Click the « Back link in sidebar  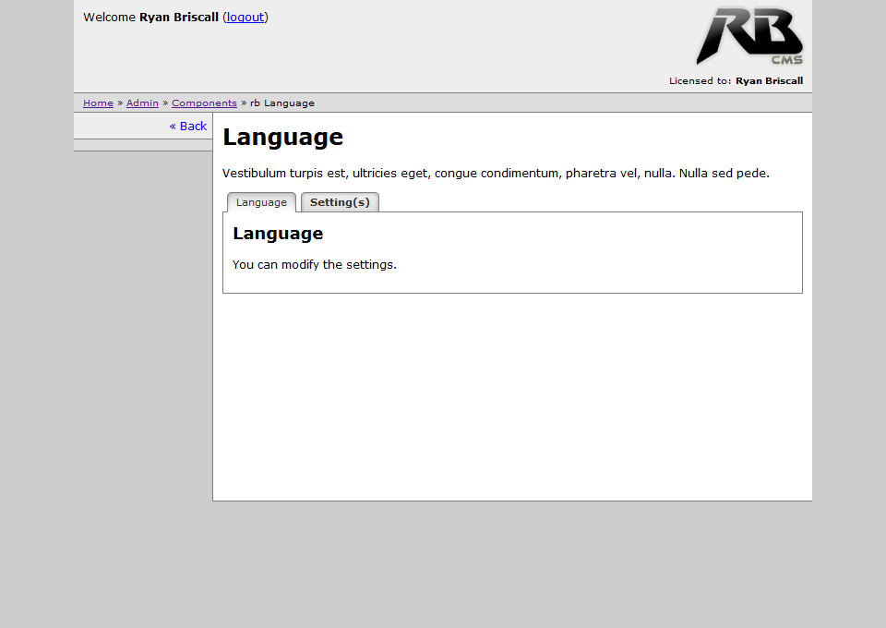(188, 127)
